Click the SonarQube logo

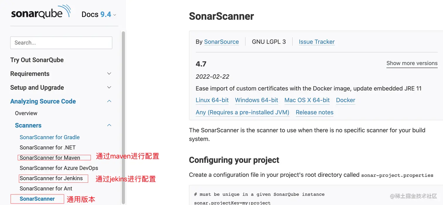click(x=41, y=13)
